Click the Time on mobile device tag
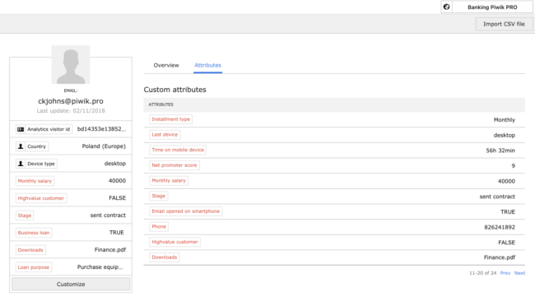The image size is (535, 301). pos(178,150)
